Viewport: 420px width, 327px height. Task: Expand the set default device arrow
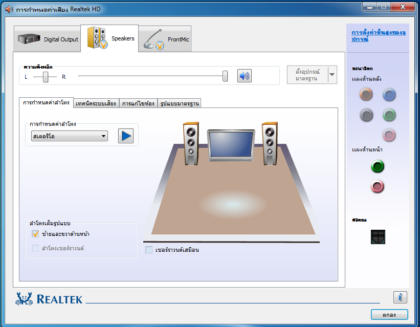click(x=332, y=75)
